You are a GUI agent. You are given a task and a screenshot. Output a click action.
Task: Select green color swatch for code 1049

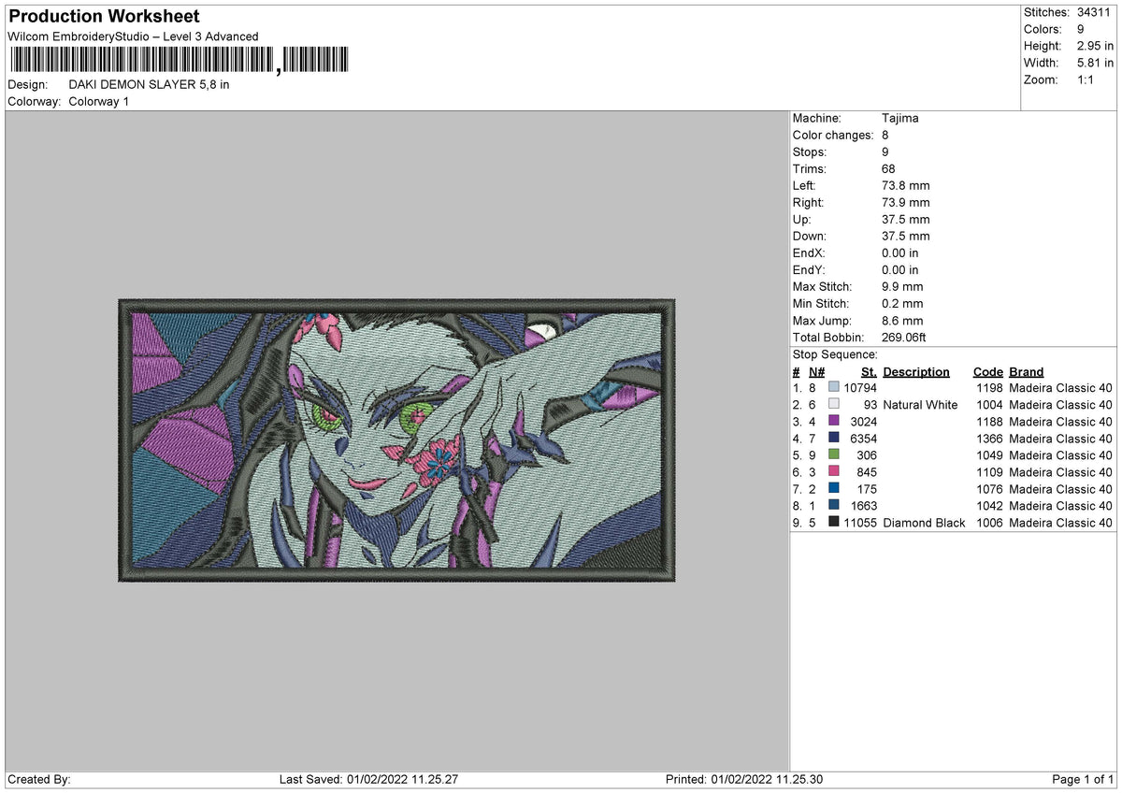(833, 454)
